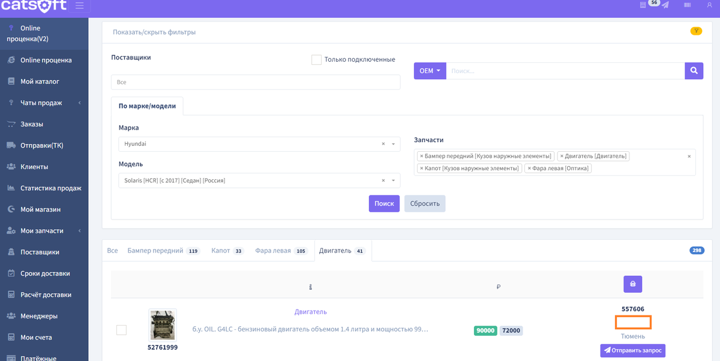Switch to Фара левая tab
This screenshot has height=361, width=720.
pyautogui.click(x=281, y=251)
